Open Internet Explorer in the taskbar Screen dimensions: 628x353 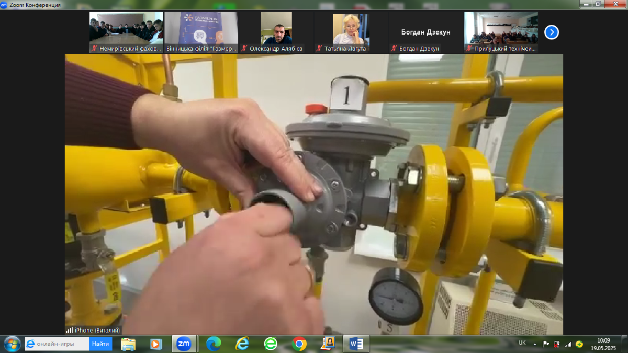pyautogui.click(x=242, y=344)
